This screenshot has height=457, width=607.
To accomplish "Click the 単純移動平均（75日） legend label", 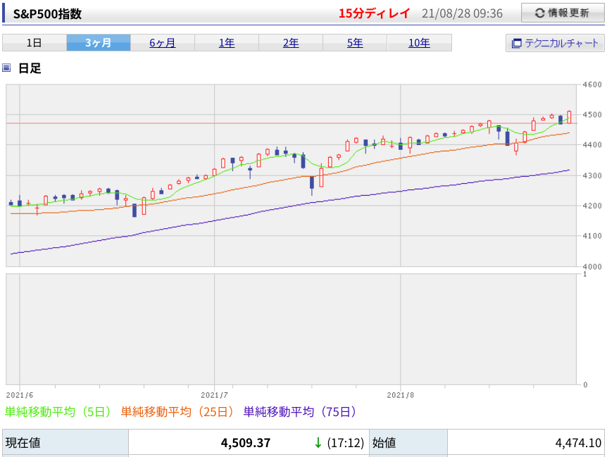I will [300, 411].
